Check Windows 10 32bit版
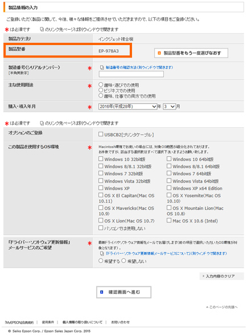The width and height of the screenshot is (247, 336). coord(101,159)
